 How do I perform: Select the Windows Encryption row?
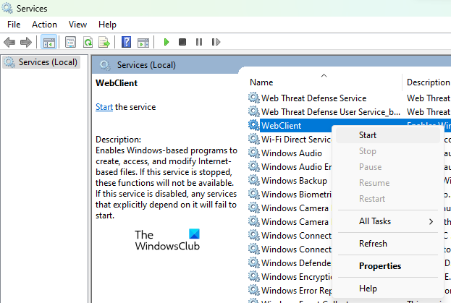point(290,276)
